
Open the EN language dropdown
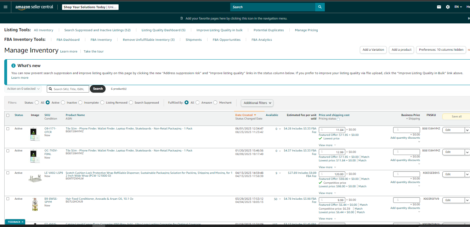coord(458,7)
